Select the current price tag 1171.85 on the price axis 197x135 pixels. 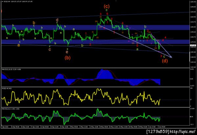tap(193, 45)
